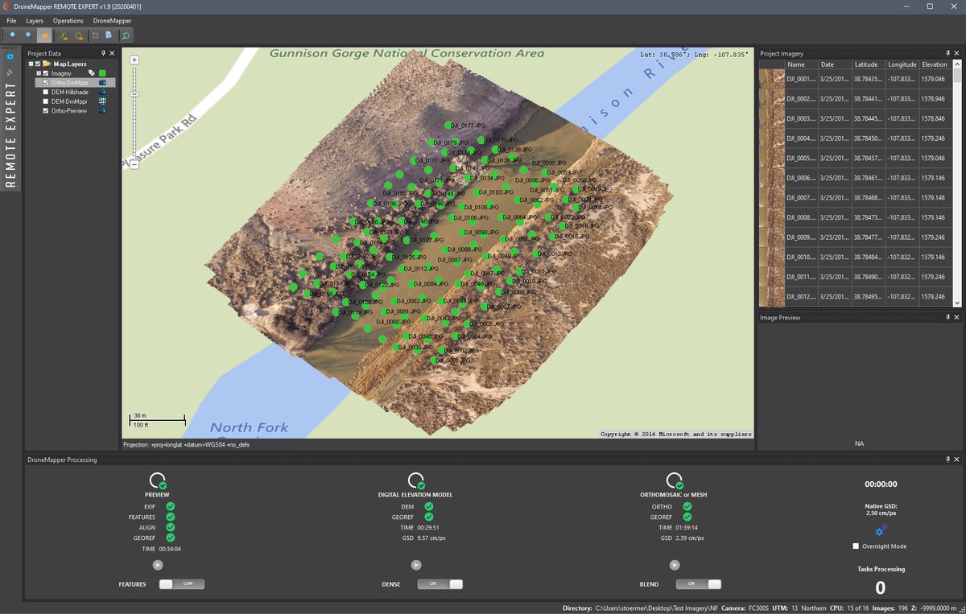Select the Ortho-Preview layer name
Screen dimensions: 966x614
coord(69,111)
